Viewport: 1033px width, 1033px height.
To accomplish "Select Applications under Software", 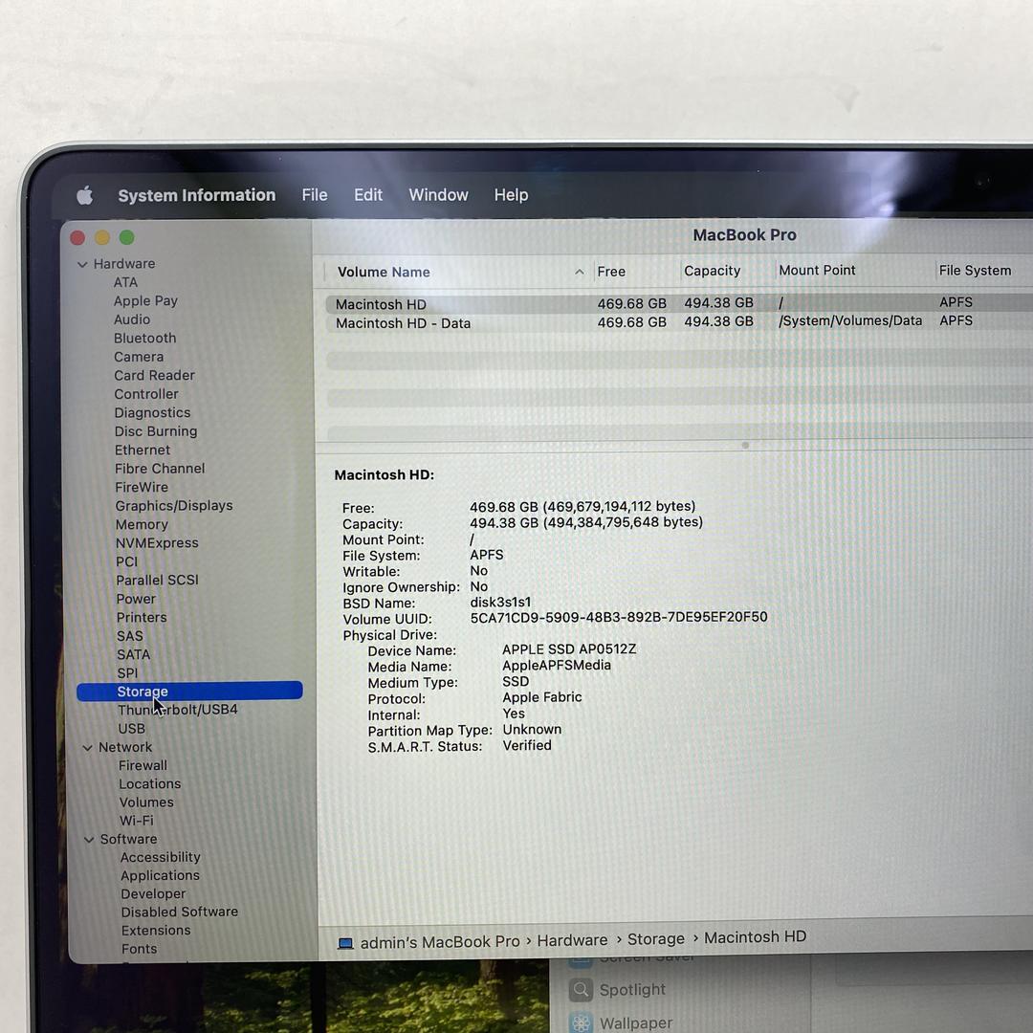I will 160,875.
